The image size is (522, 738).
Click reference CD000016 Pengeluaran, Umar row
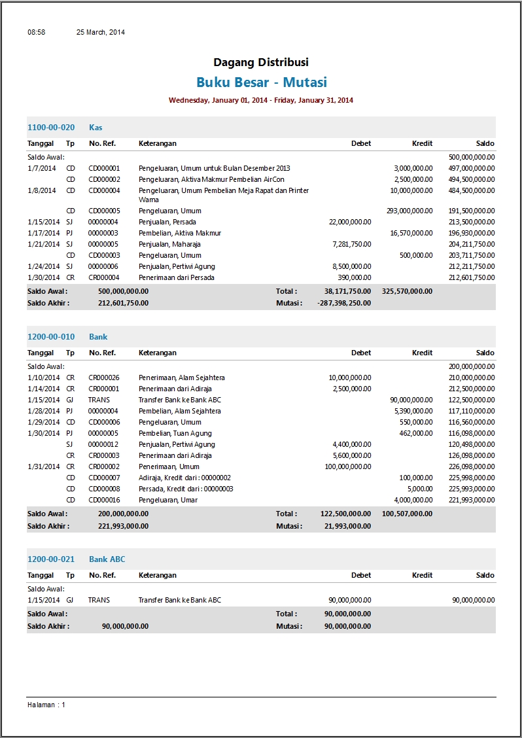pyautogui.click(x=104, y=500)
